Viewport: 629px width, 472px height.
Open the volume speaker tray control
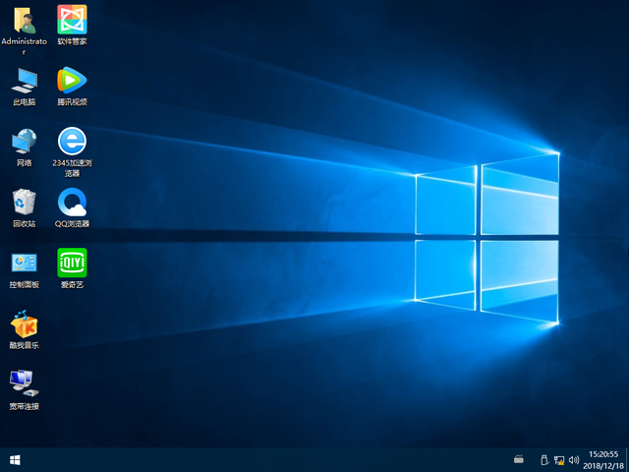pos(572,459)
